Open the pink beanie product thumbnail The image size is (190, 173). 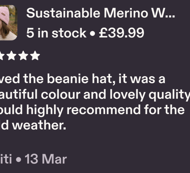point(8,23)
